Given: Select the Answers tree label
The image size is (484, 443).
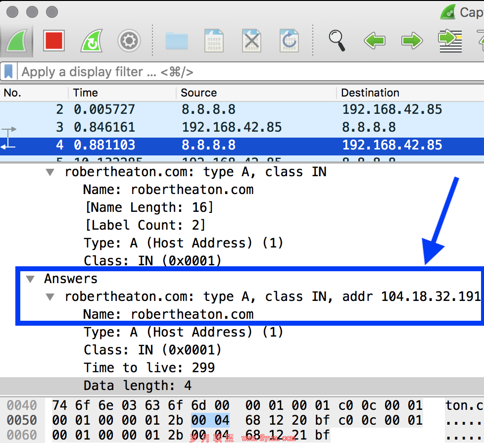Looking at the screenshot, I should tap(71, 279).
